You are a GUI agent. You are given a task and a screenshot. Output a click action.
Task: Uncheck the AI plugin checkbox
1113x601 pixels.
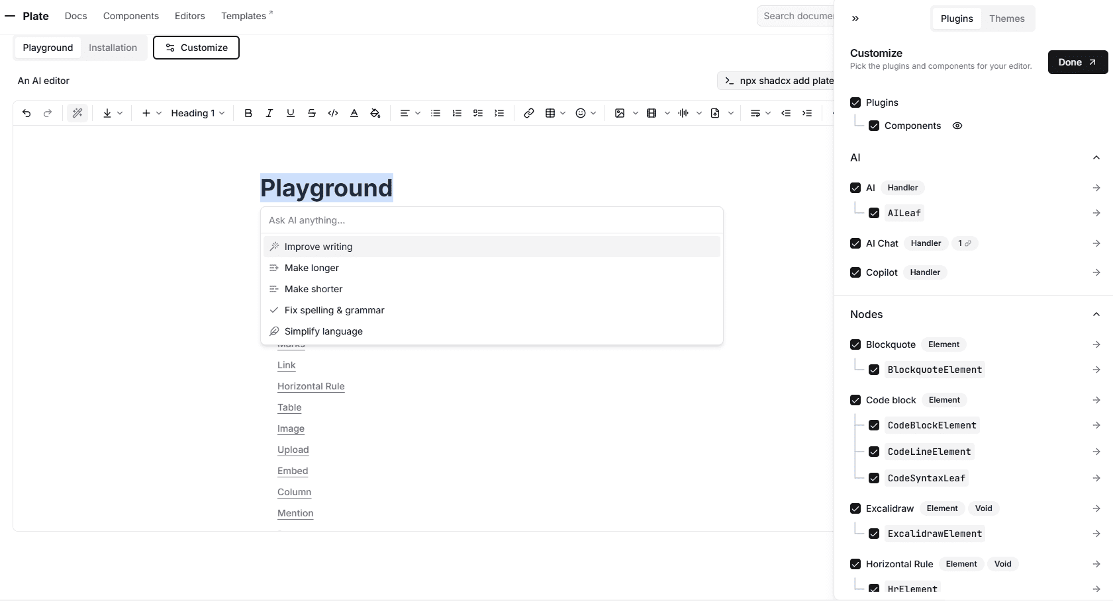(x=855, y=188)
